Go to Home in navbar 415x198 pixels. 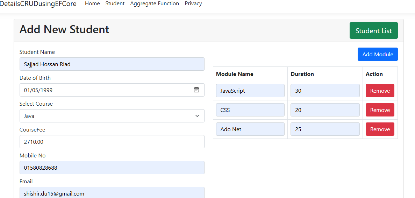tap(92, 3)
